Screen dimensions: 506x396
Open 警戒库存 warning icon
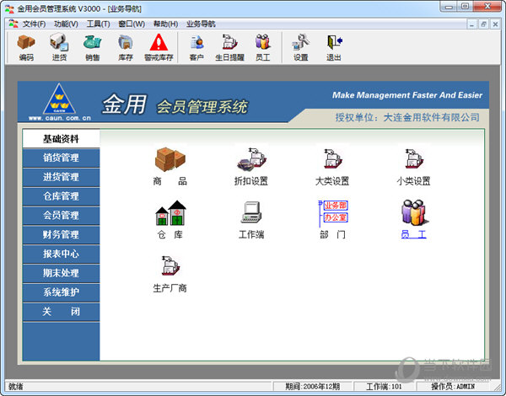tap(159, 47)
